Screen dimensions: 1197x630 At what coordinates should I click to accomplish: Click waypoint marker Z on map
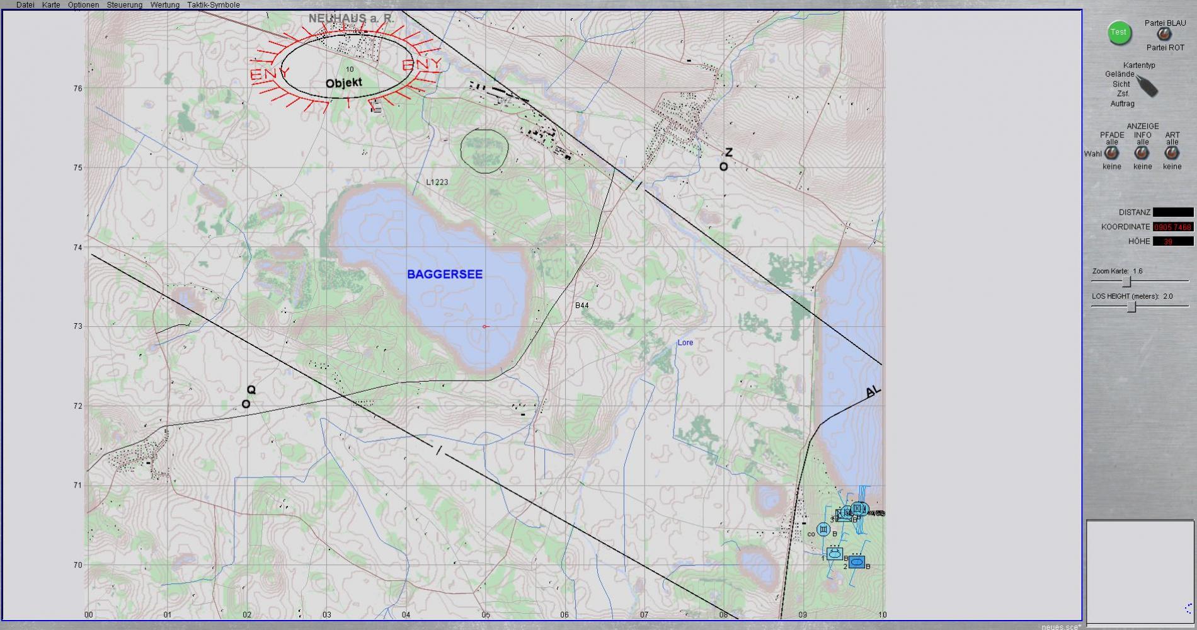click(724, 166)
